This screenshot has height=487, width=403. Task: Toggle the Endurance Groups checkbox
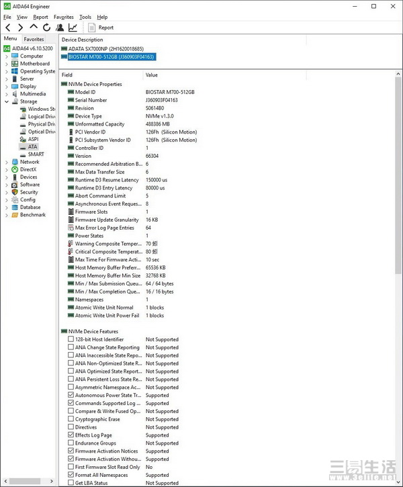[71, 443]
